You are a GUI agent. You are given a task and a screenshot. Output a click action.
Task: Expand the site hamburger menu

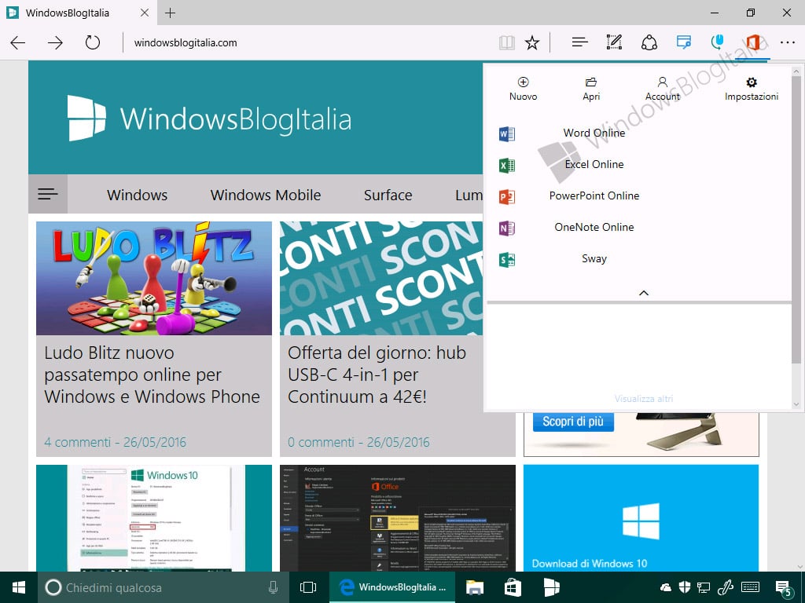tap(48, 194)
